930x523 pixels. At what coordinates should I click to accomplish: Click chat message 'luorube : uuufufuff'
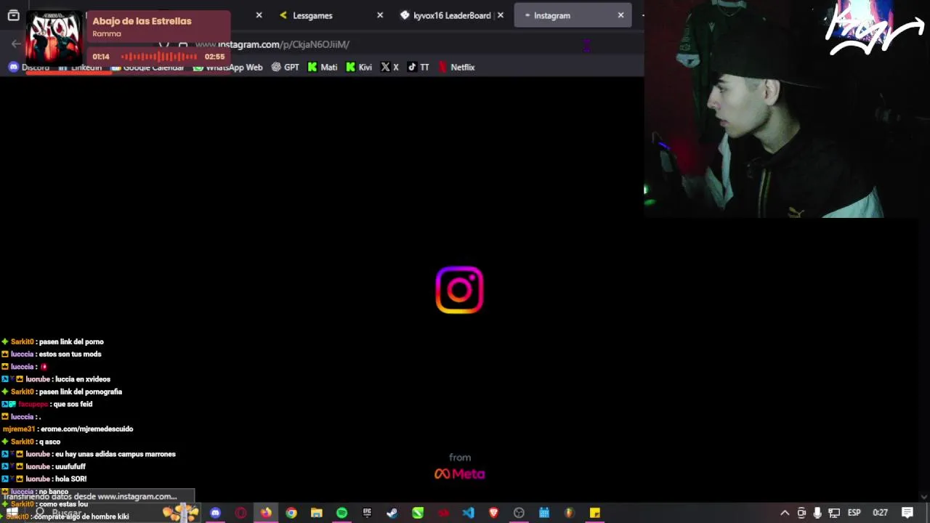(x=44, y=467)
